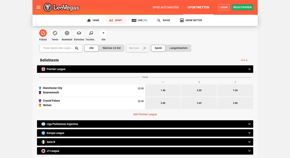Open the Alle sports dropdown

pos(103,33)
